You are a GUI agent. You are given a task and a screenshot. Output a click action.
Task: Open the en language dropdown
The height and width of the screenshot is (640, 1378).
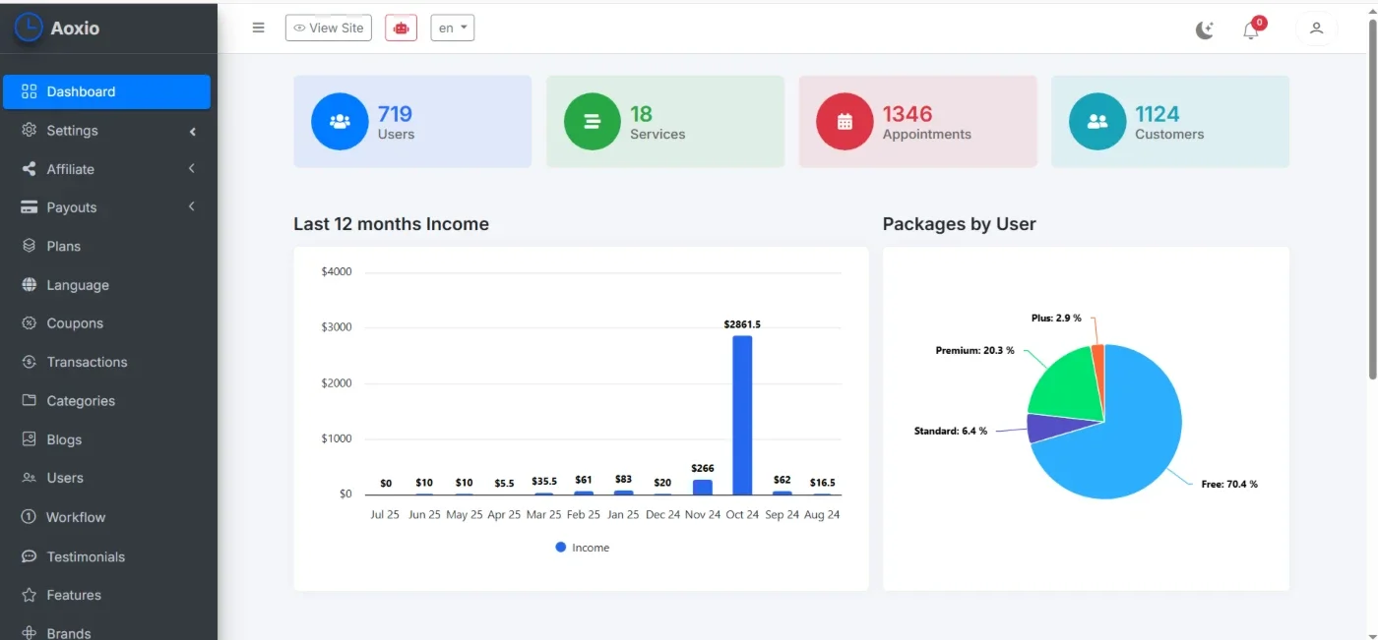tap(453, 28)
